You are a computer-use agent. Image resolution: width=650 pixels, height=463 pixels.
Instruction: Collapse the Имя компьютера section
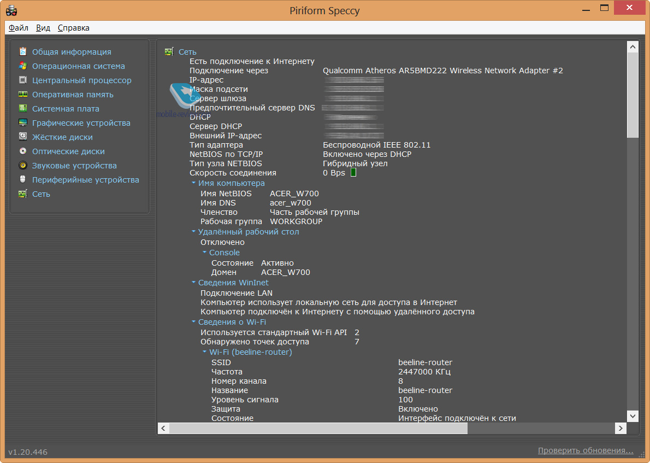click(x=193, y=183)
